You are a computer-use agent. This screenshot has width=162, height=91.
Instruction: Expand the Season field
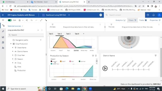13,59
